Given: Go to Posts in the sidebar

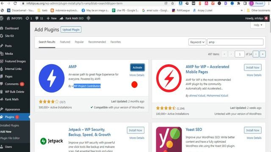Looking at the screenshot, I should 8,46.
